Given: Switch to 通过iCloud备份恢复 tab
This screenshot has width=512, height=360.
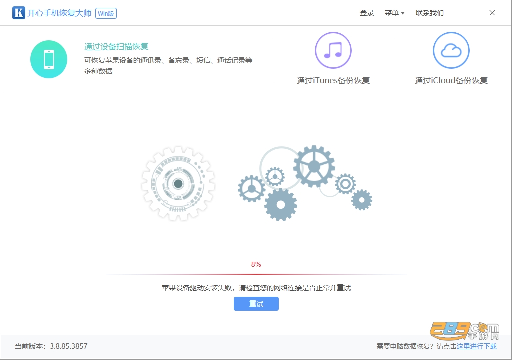Looking at the screenshot, I should 451,80.
